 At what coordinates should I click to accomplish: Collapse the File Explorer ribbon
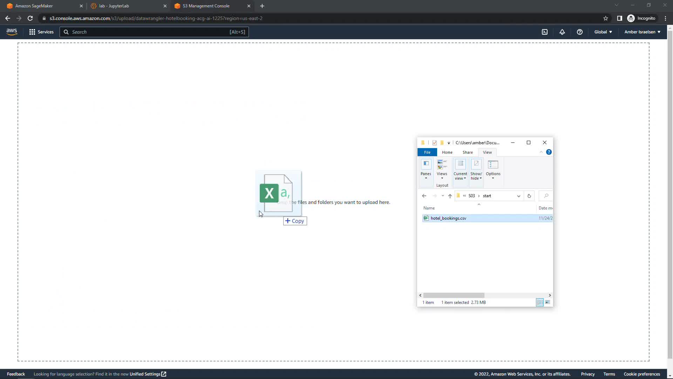point(541,152)
